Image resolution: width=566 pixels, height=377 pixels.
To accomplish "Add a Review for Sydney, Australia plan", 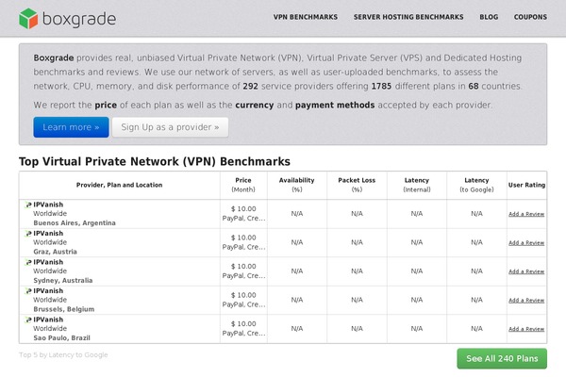I will pyautogui.click(x=526, y=271).
